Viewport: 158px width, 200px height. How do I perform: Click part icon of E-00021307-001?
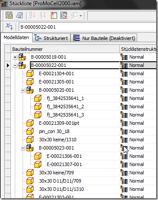pyautogui.click(x=38, y=164)
